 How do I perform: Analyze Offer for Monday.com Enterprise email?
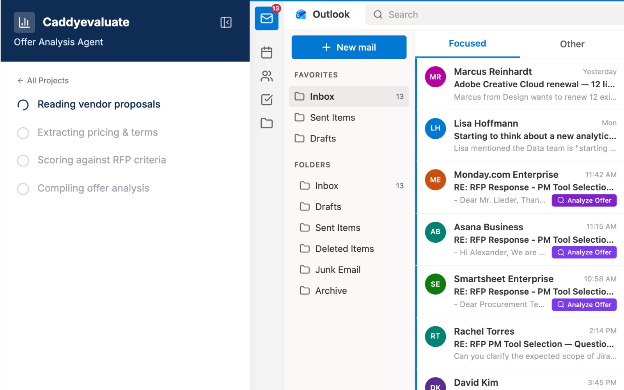click(x=584, y=200)
